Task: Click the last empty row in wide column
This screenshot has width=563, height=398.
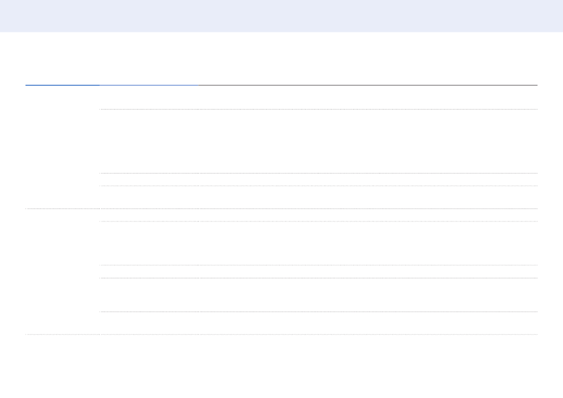Action: 367,323
